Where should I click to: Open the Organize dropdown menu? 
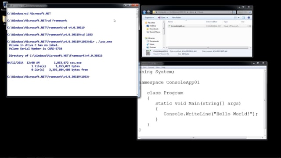149,18
